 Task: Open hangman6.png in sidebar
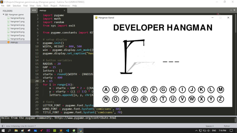[x=17, y=39]
